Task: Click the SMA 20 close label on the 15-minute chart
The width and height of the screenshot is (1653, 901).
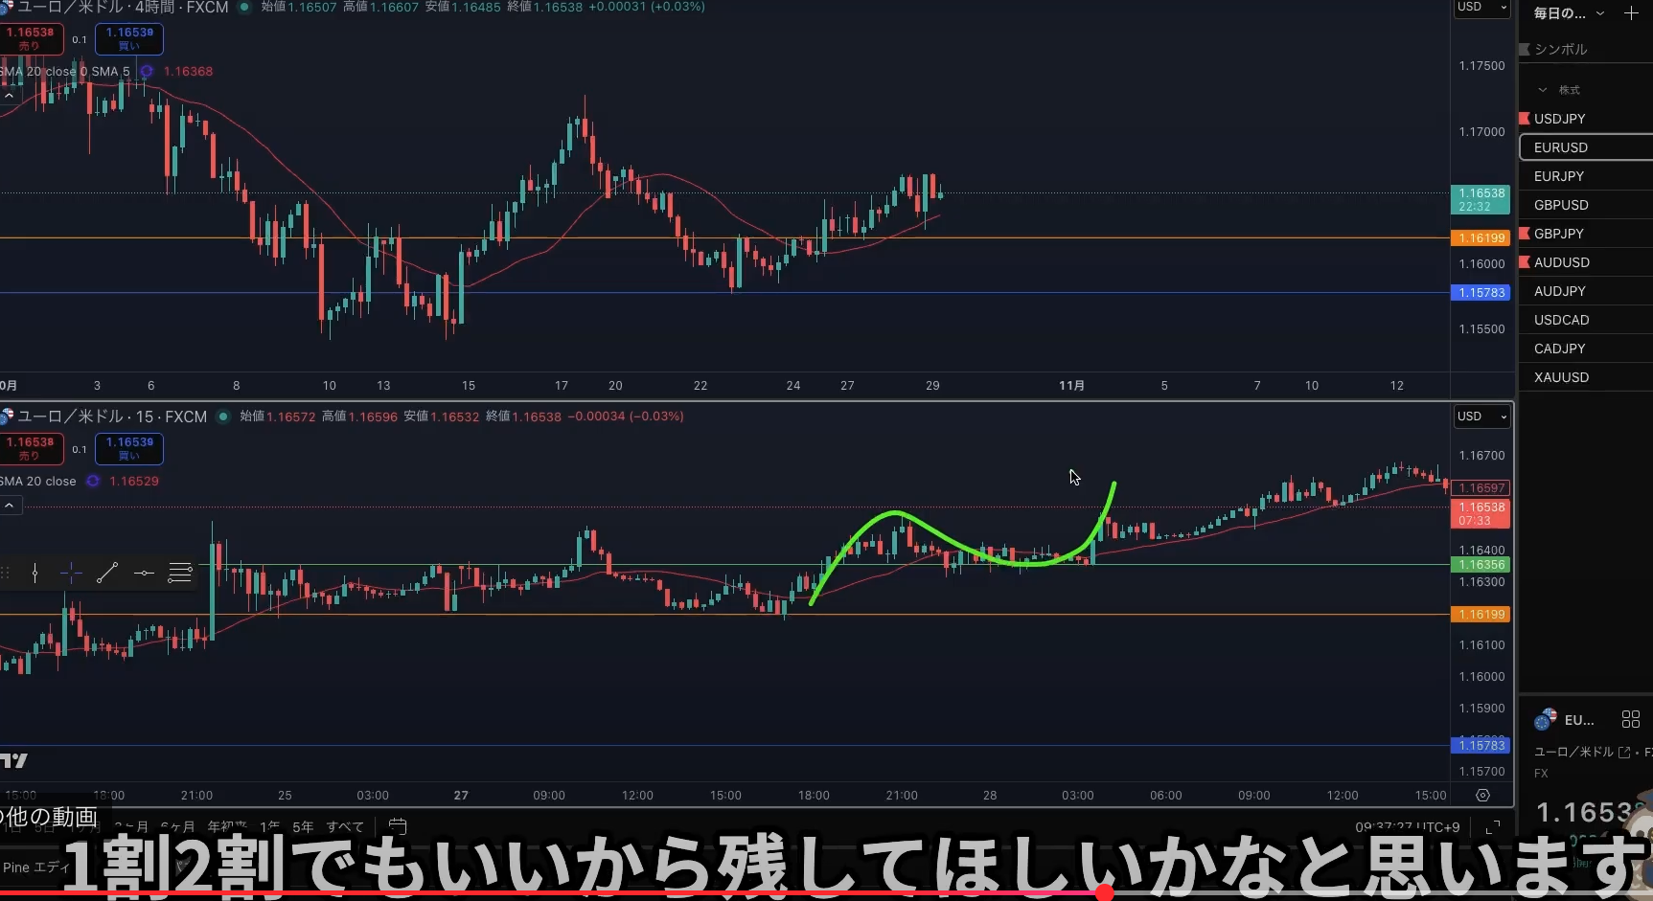Action: coord(38,481)
